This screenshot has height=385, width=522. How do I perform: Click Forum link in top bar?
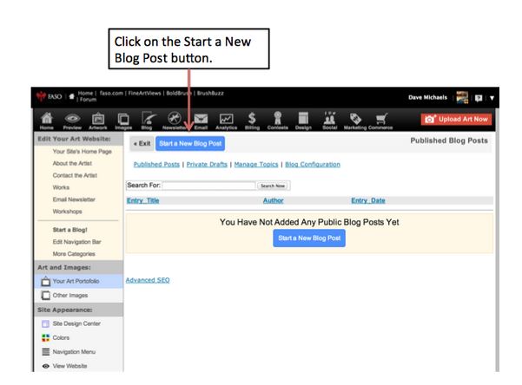(x=88, y=100)
